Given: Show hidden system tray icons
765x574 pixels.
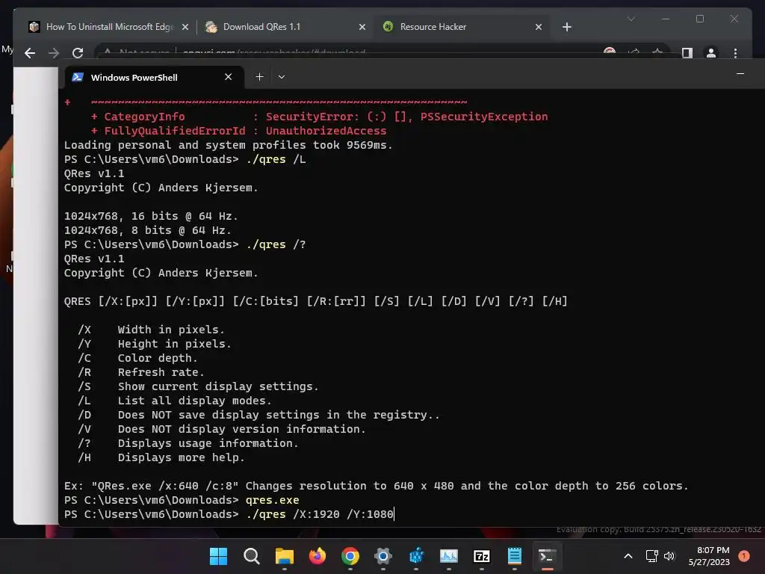Looking at the screenshot, I should [x=628, y=556].
